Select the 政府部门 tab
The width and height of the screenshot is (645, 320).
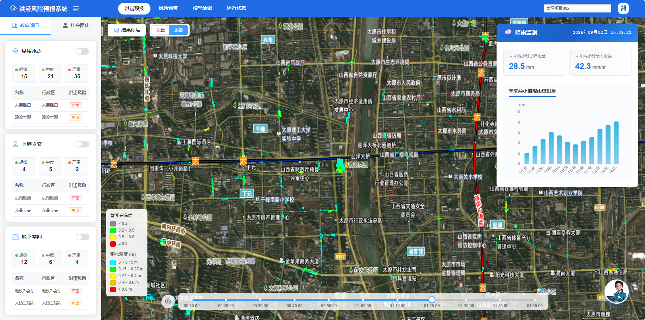coord(25,26)
